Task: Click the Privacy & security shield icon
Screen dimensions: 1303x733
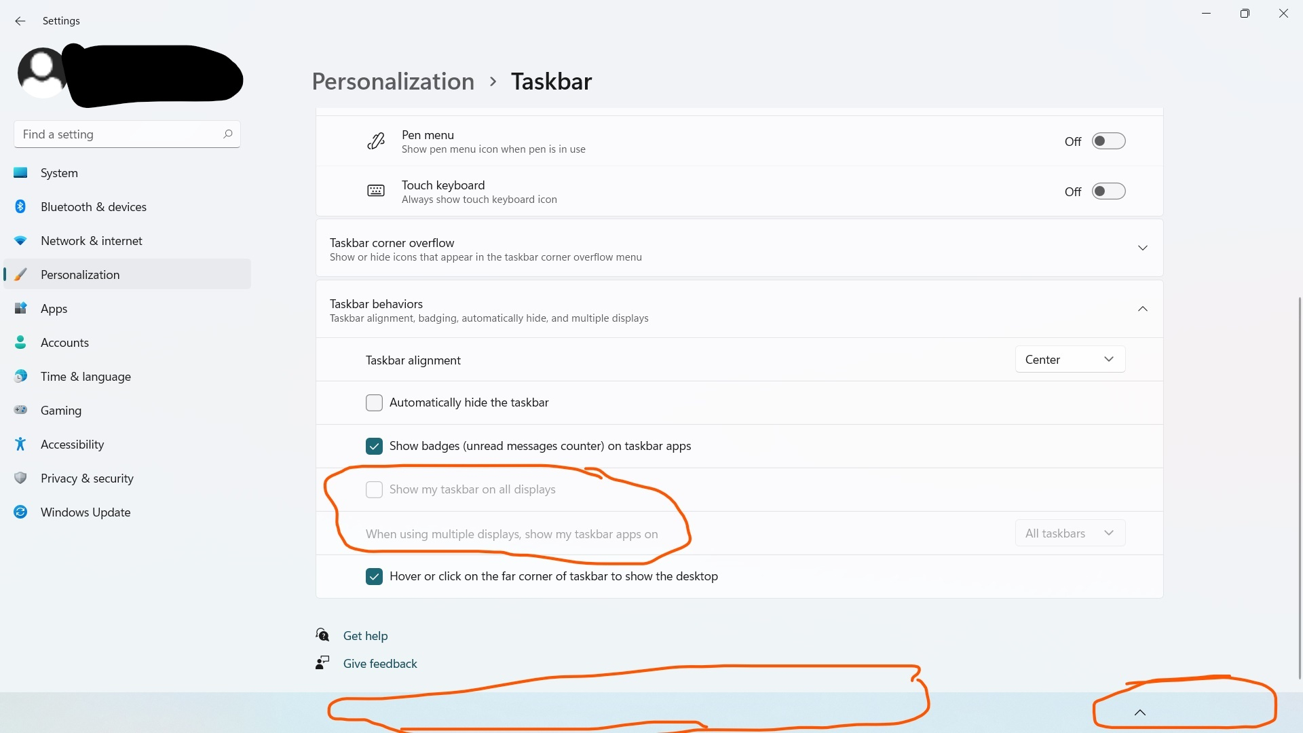Action: click(x=20, y=478)
